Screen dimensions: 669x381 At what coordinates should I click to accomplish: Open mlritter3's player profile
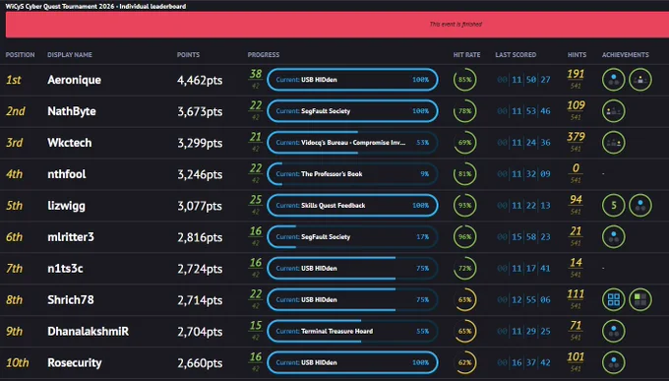[x=71, y=237]
